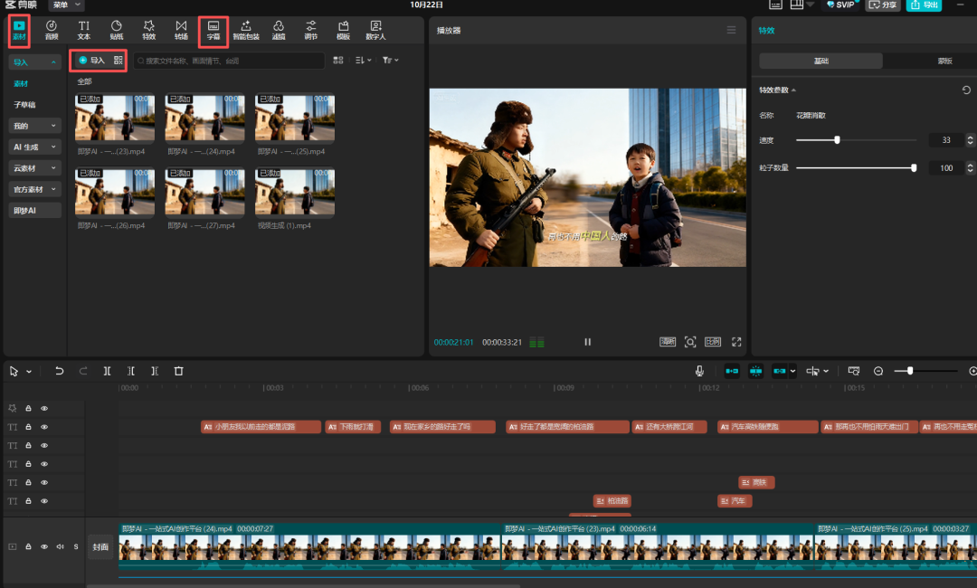Open the 转场 transitions panel

(181, 30)
